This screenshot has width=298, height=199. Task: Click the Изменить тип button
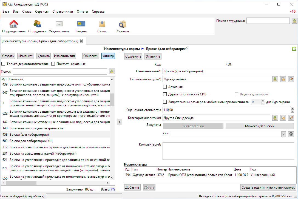(x=64, y=56)
